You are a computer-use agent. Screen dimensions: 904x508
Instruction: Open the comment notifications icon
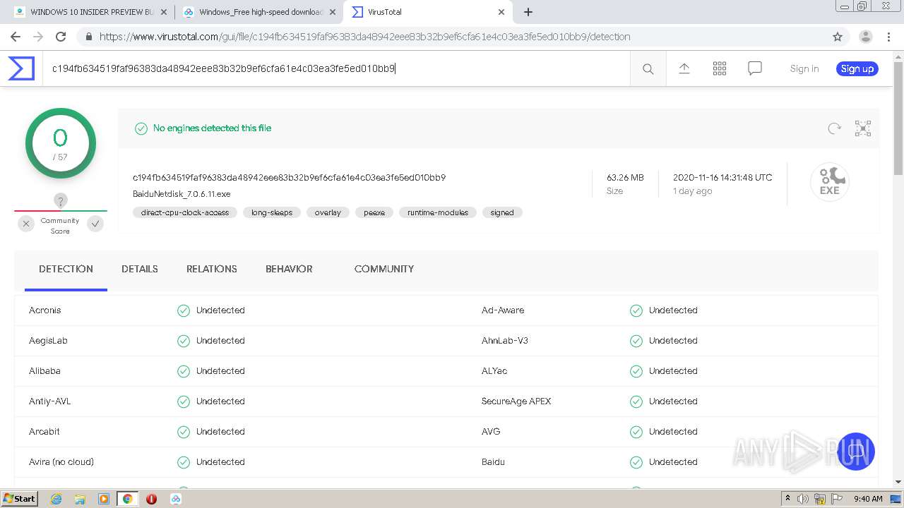coord(755,68)
